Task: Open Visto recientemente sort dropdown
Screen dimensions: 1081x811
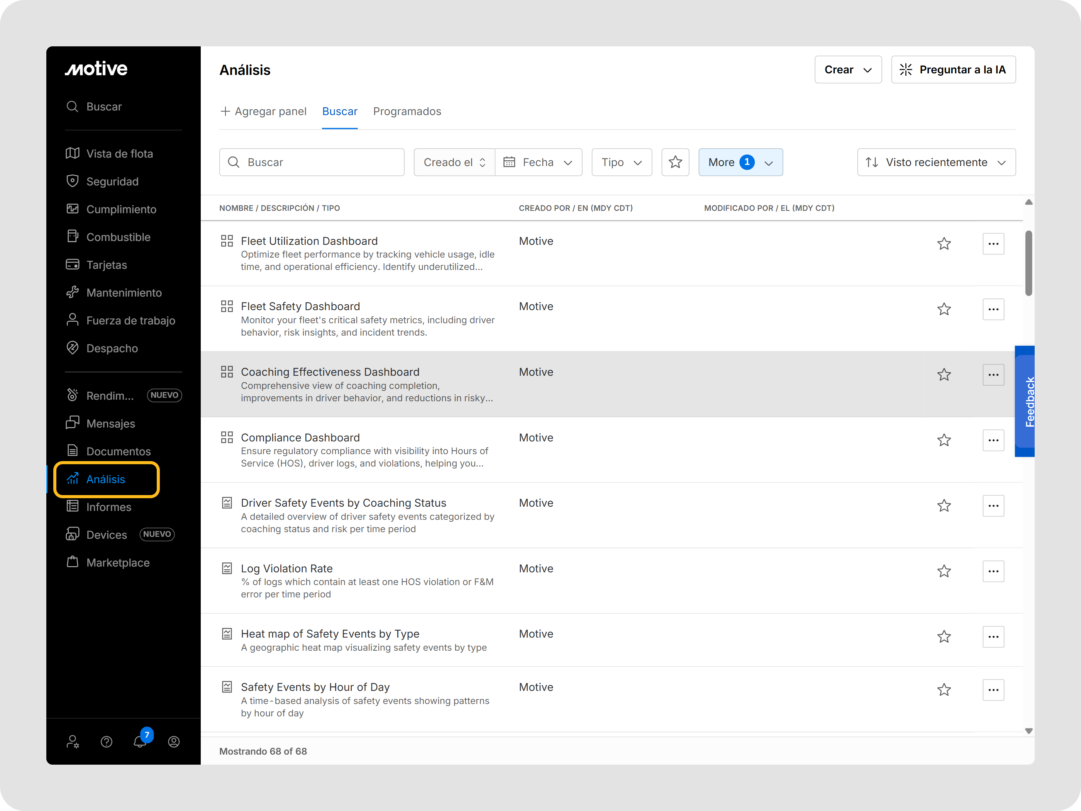Action: point(936,162)
